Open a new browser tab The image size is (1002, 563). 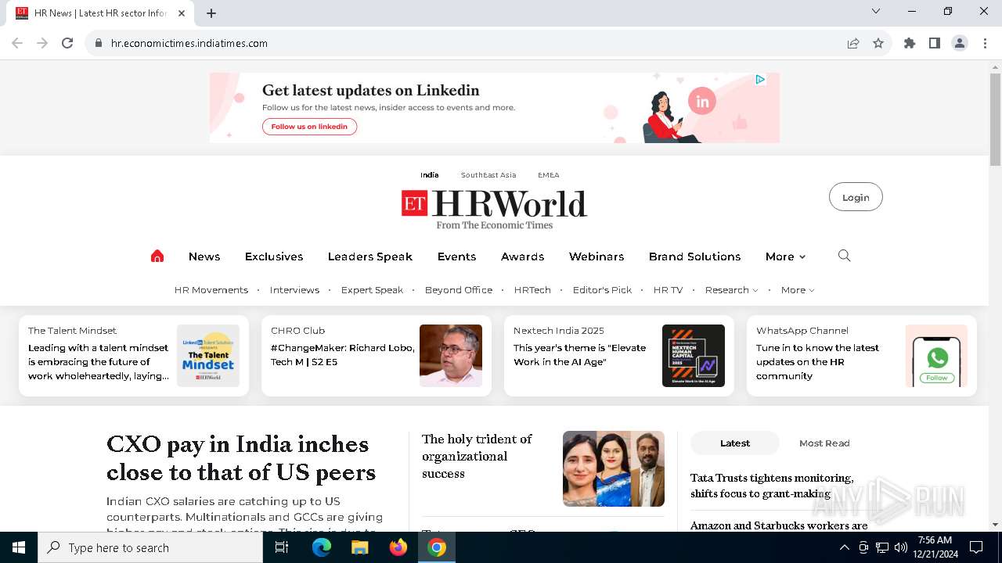coord(211,13)
